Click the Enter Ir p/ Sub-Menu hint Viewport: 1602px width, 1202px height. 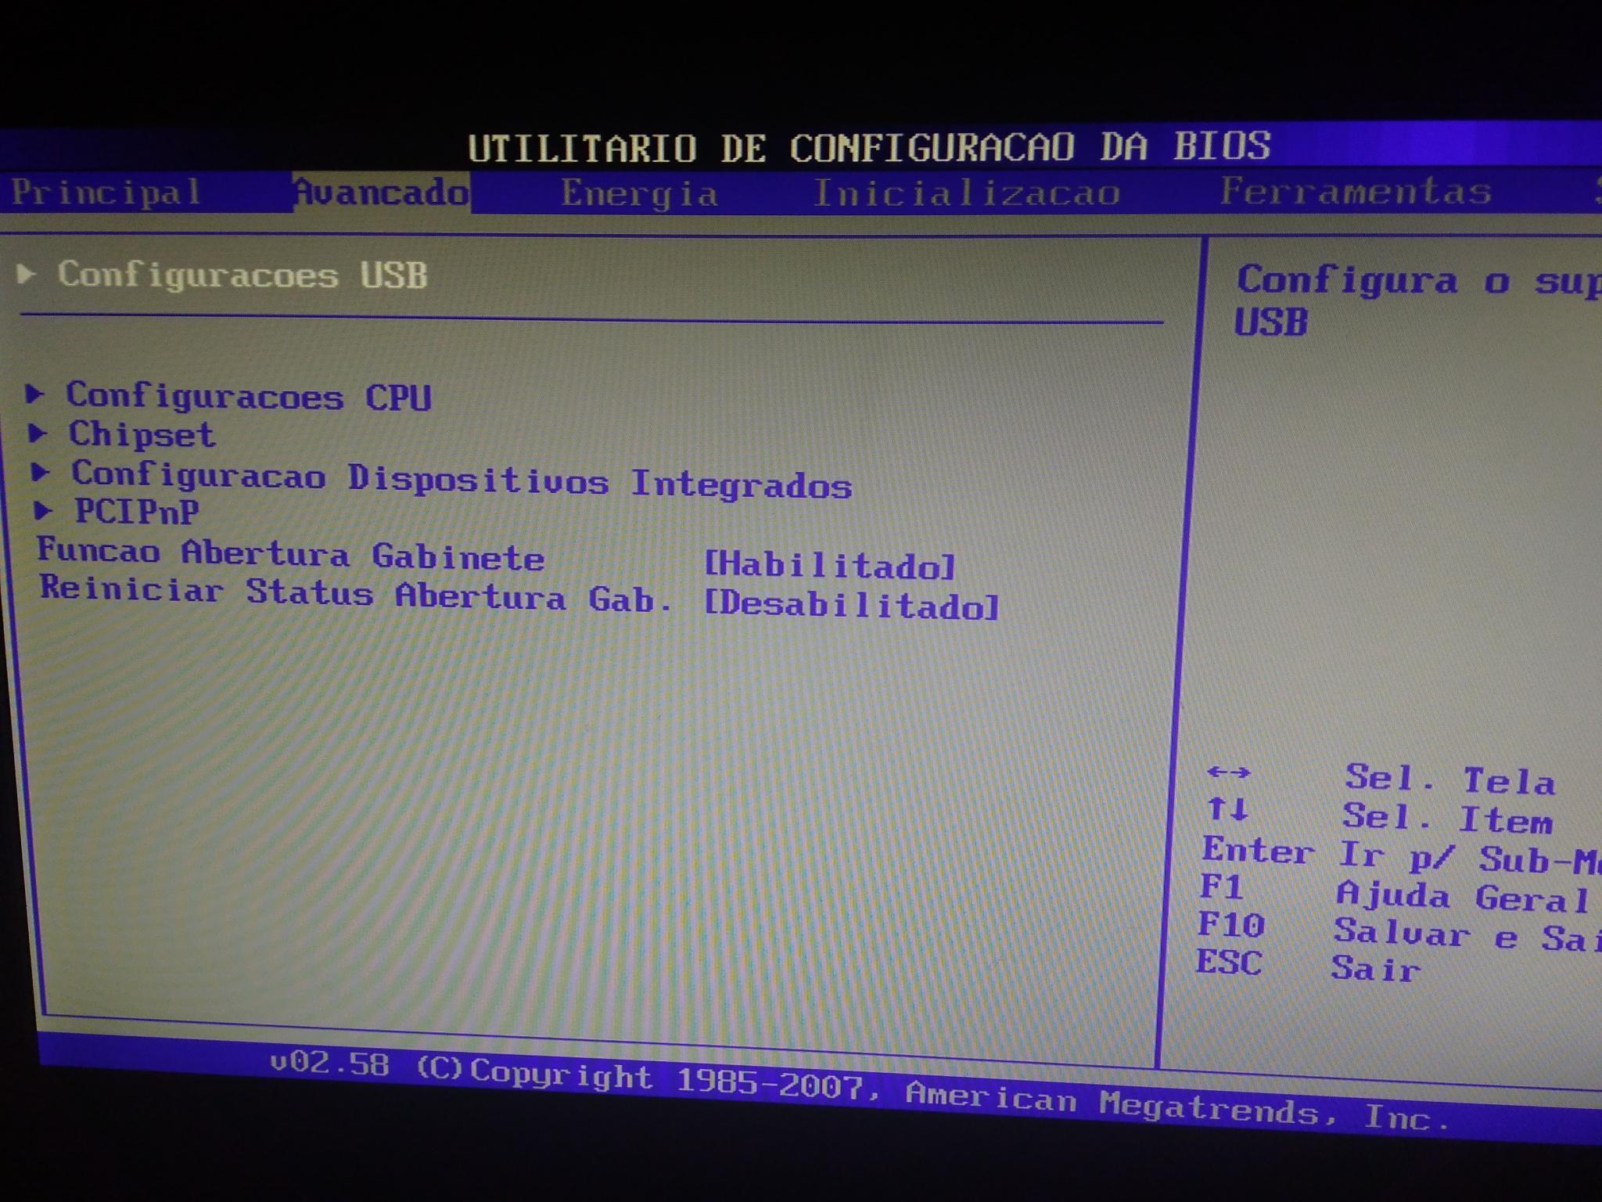coord(1401,855)
